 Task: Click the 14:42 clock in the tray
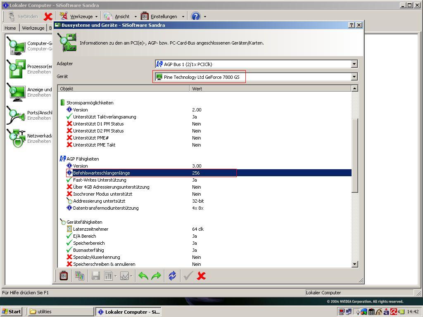coord(413,312)
